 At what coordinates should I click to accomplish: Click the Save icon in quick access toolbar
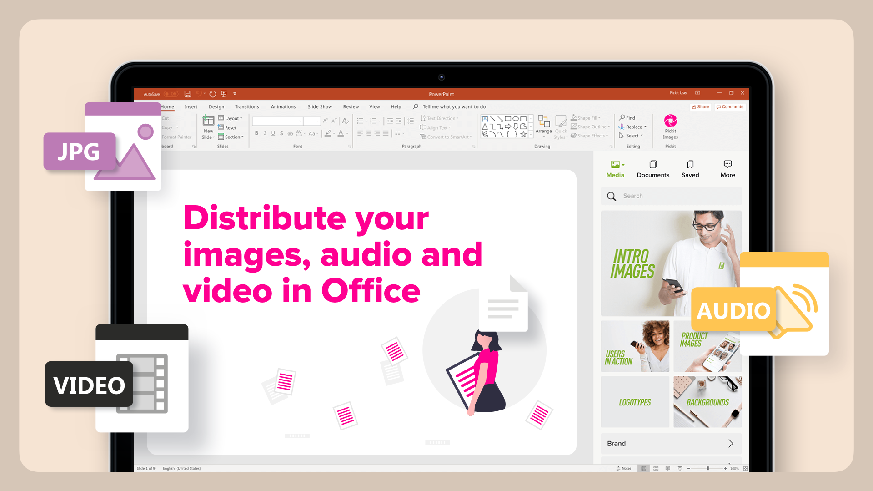tap(187, 94)
